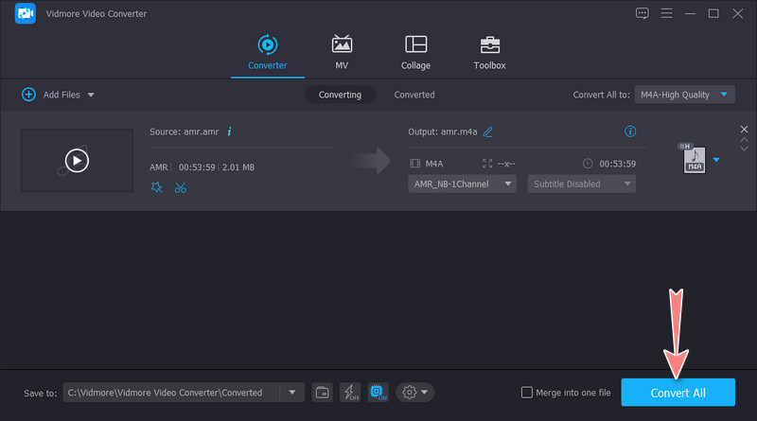Check the Merge into one file box
Image resolution: width=757 pixels, height=421 pixels.
point(527,393)
